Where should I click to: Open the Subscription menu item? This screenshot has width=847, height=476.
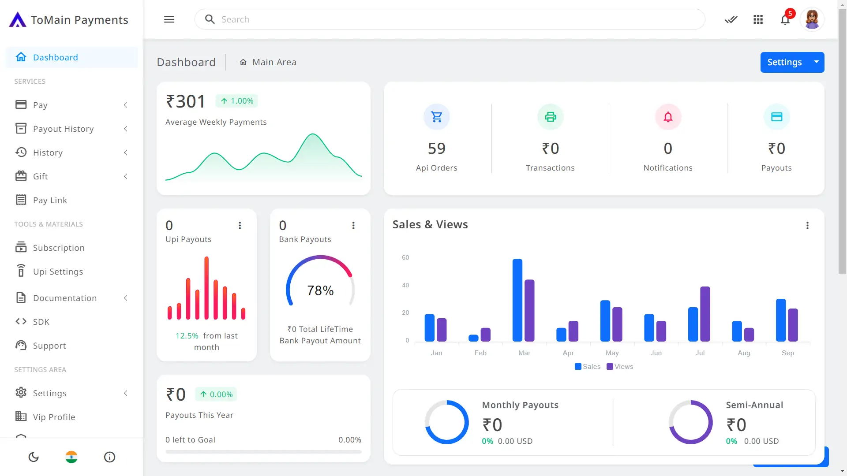point(59,248)
